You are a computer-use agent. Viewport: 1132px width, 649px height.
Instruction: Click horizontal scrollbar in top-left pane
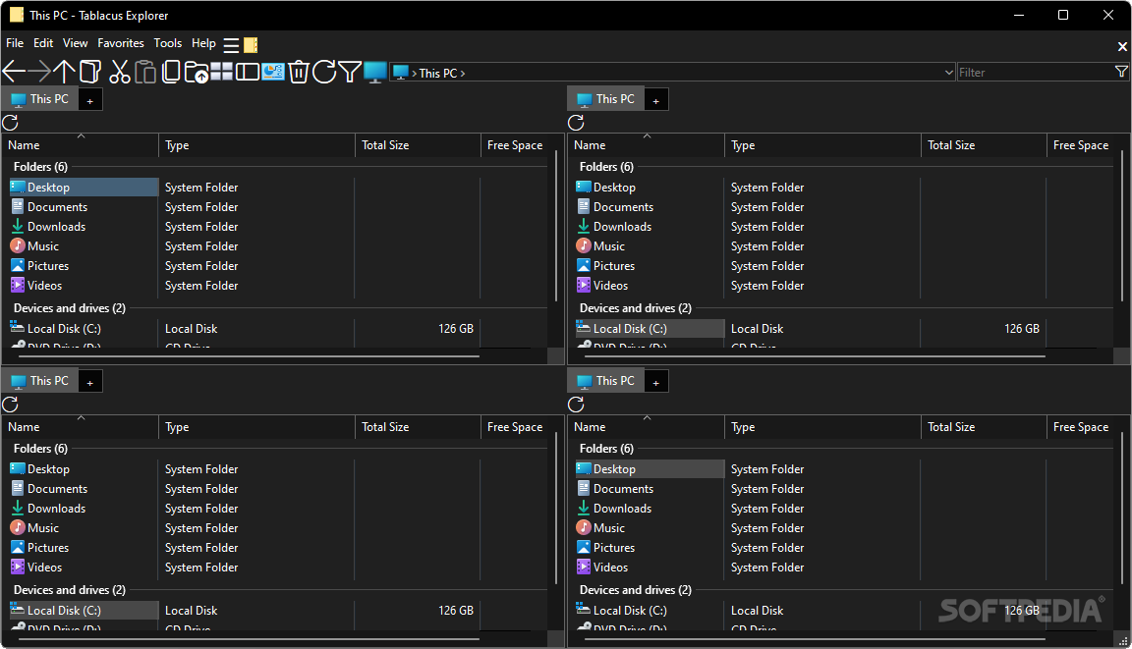coord(249,356)
